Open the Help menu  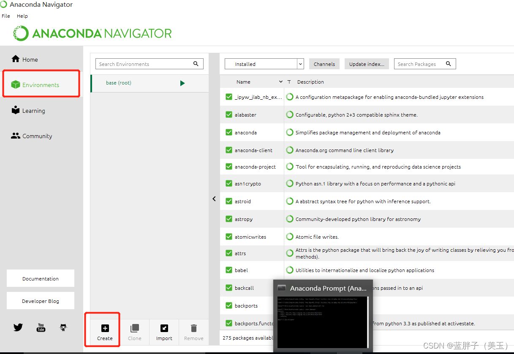[x=22, y=16]
